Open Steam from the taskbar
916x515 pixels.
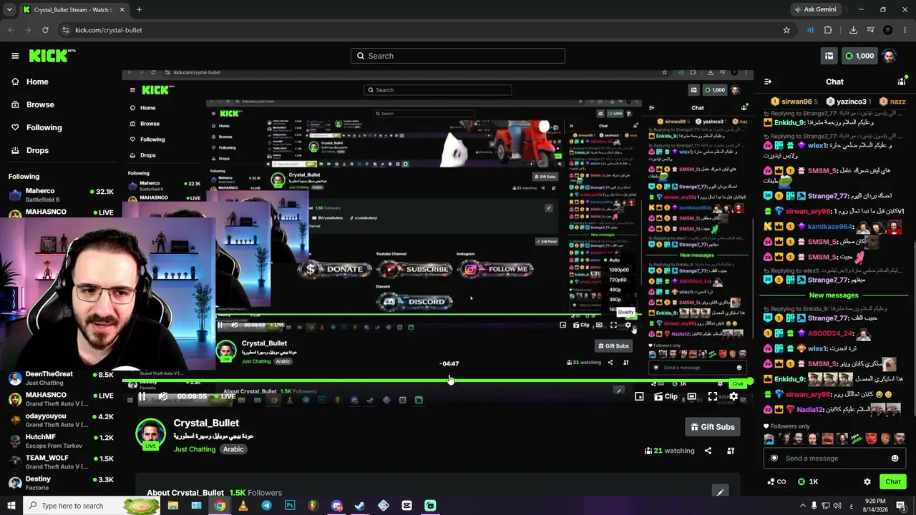pyautogui.click(x=360, y=506)
